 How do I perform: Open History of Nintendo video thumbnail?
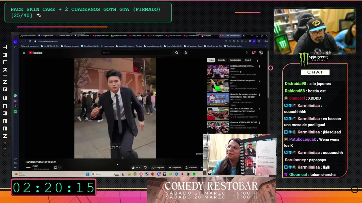[218, 99]
